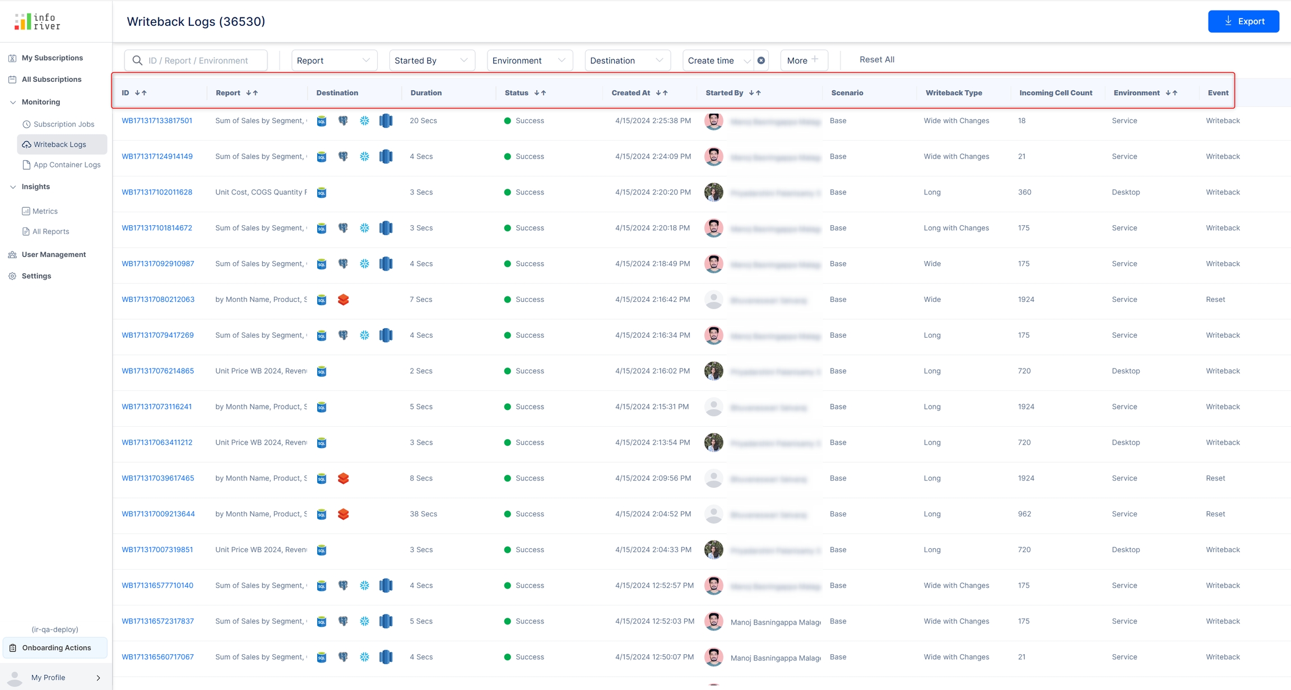The height and width of the screenshot is (690, 1291).
Task: Click the sort arrows on ID column
Action: pyautogui.click(x=141, y=93)
